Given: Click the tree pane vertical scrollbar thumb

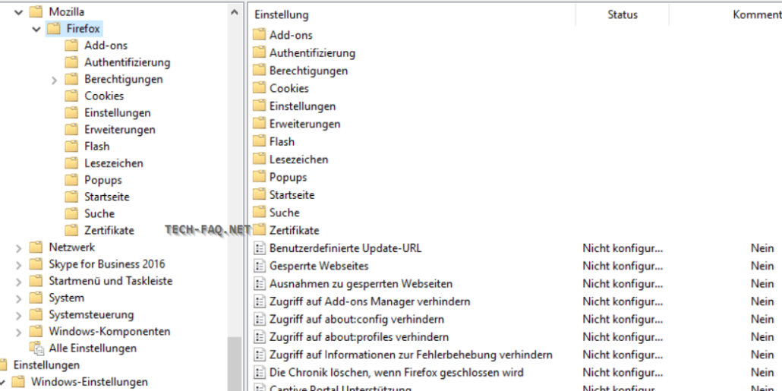Looking at the screenshot, I should click(235, 364).
